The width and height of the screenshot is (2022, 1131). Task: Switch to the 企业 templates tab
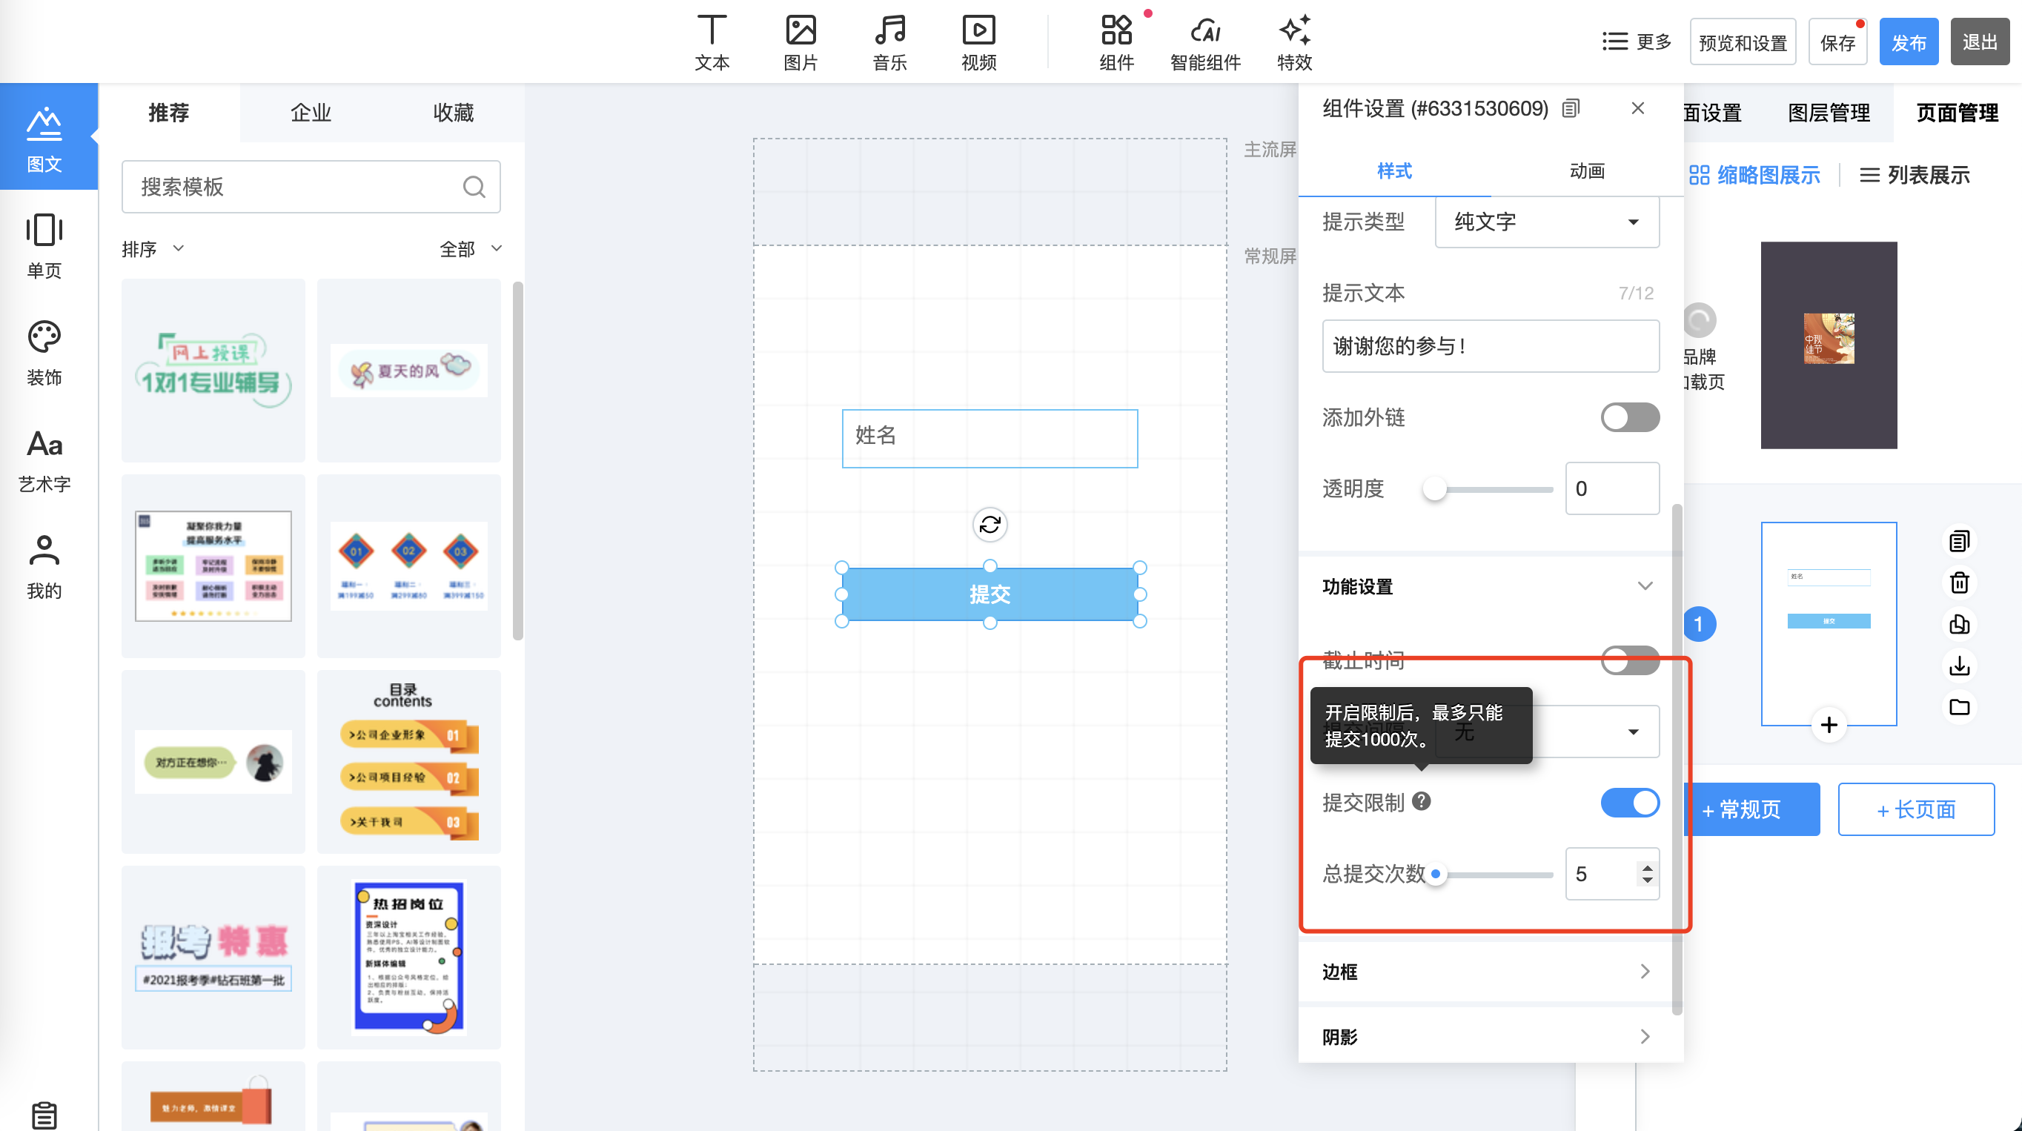pos(311,113)
